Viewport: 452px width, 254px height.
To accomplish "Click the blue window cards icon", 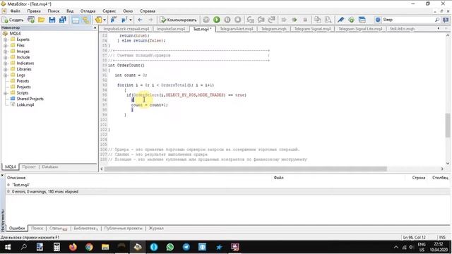I will pos(362,20).
